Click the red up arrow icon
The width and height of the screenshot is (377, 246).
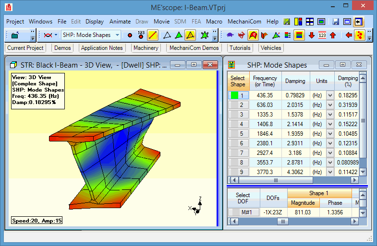(333, 35)
